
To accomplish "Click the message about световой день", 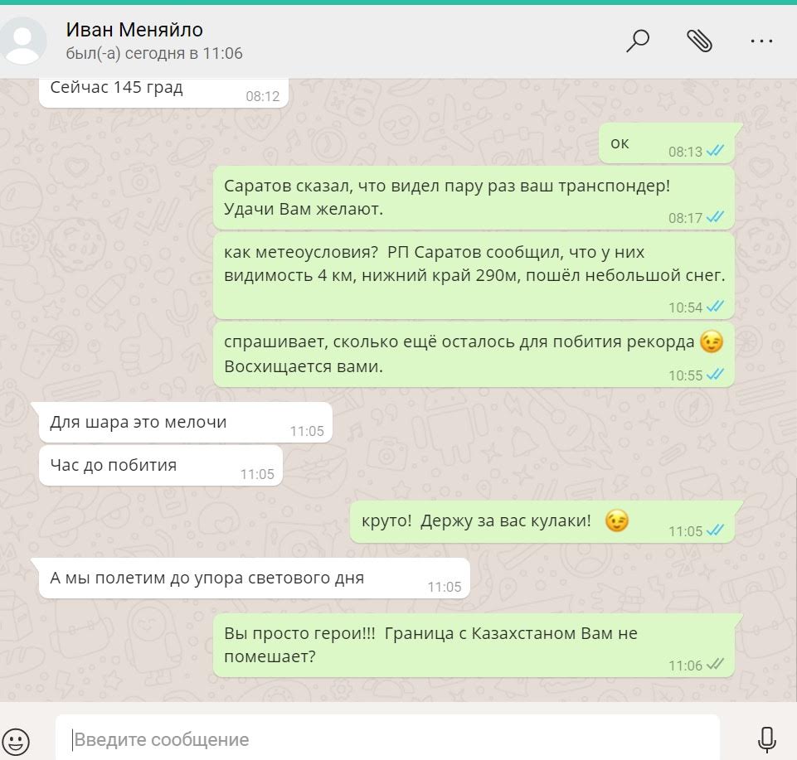I will (254, 578).
